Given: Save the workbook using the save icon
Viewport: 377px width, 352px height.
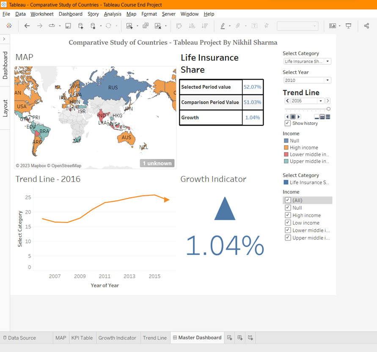Looking at the screenshot, I should (67, 25).
